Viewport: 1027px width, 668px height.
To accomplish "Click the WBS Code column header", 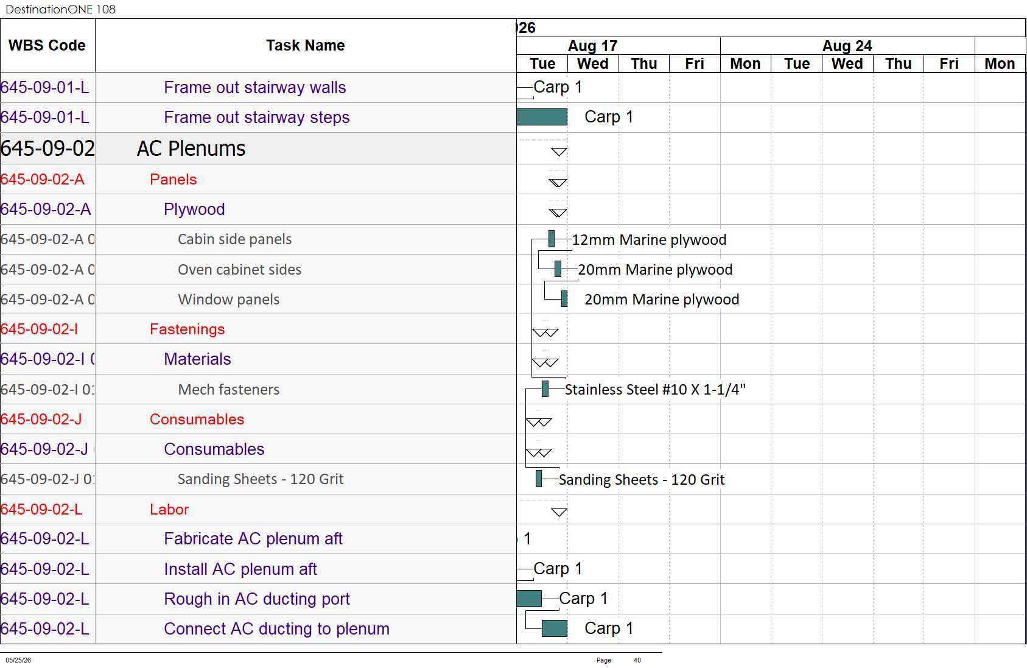I will click(x=47, y=46).
